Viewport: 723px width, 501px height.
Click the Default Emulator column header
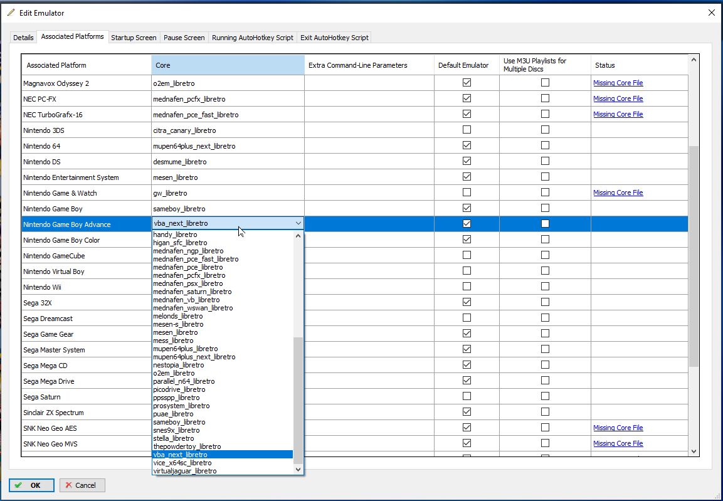(x=467, y=65)
